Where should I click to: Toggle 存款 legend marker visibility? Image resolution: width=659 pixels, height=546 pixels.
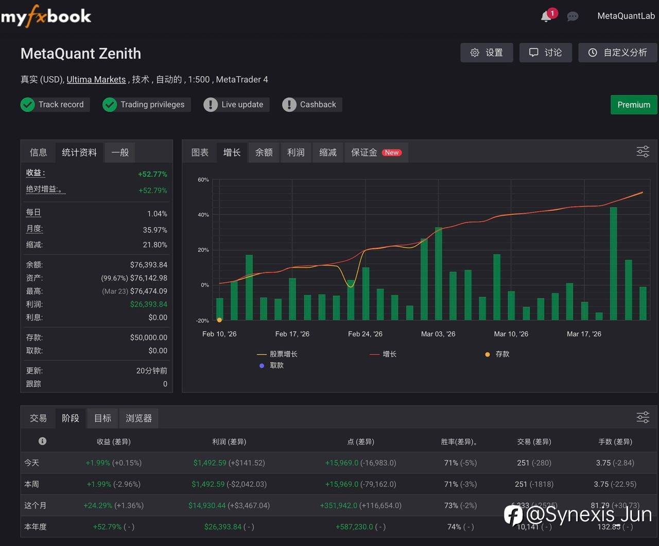pos(497,354)
